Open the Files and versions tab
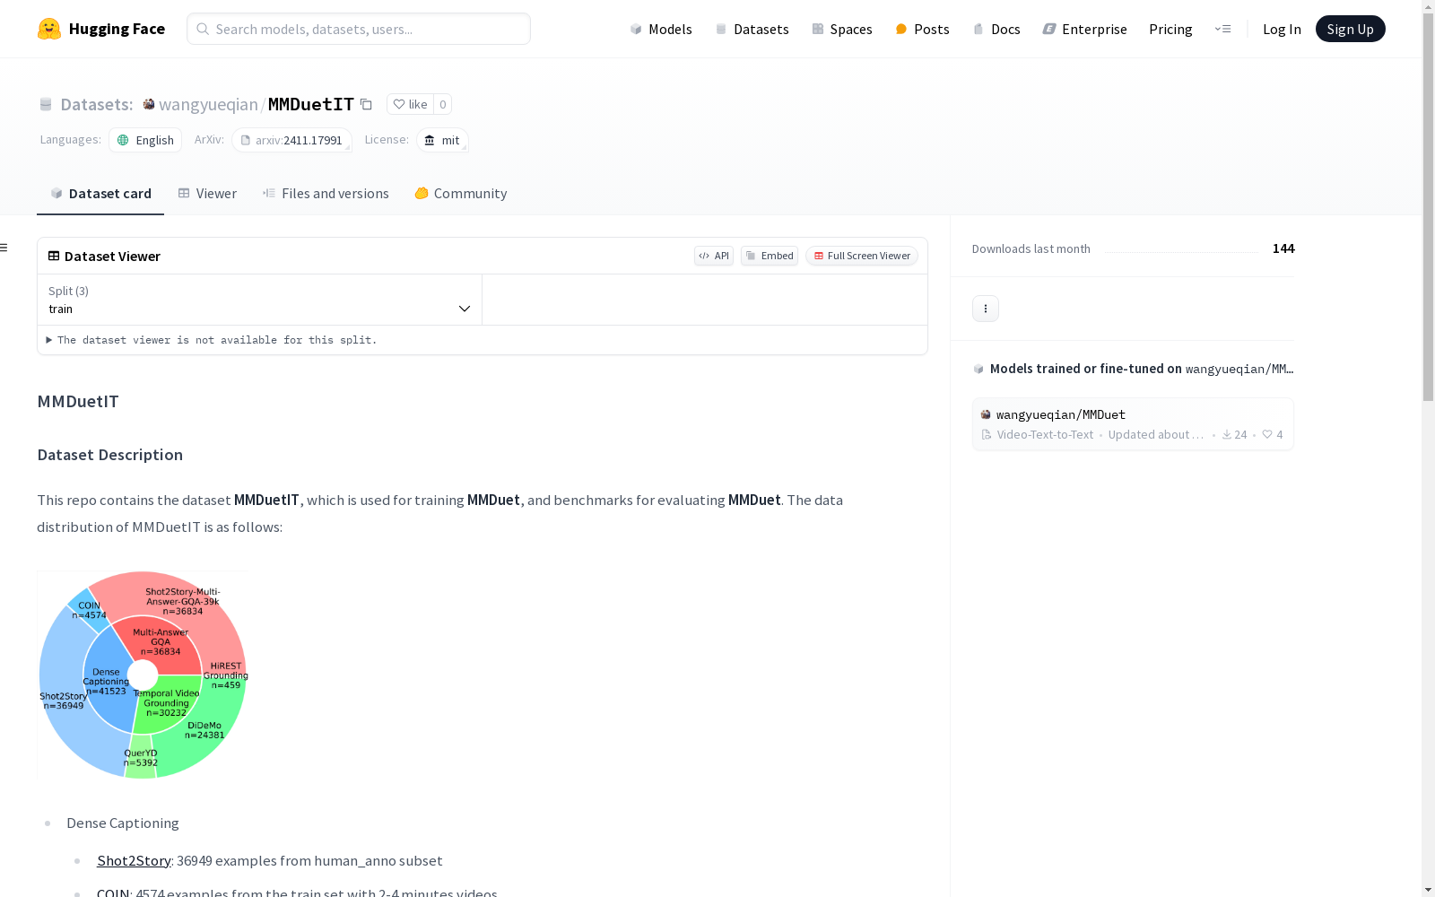Image resolution: width=1435 pixels, height=897 pixels. (326, 194)
